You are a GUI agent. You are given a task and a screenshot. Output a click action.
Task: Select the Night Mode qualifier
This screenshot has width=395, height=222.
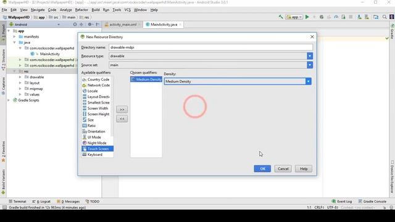pos(98,143)
